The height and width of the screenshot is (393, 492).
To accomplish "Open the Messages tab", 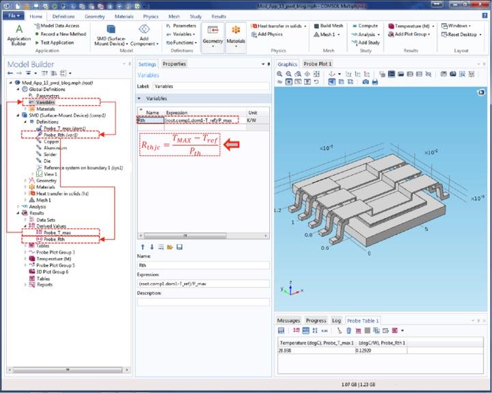I will coord(288,321).
